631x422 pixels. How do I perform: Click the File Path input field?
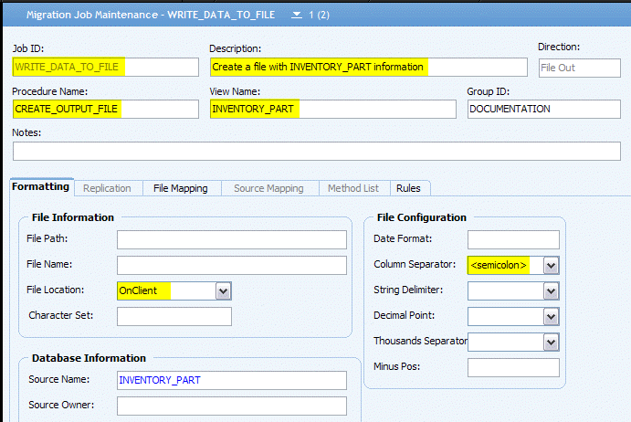tap(232, 240)
